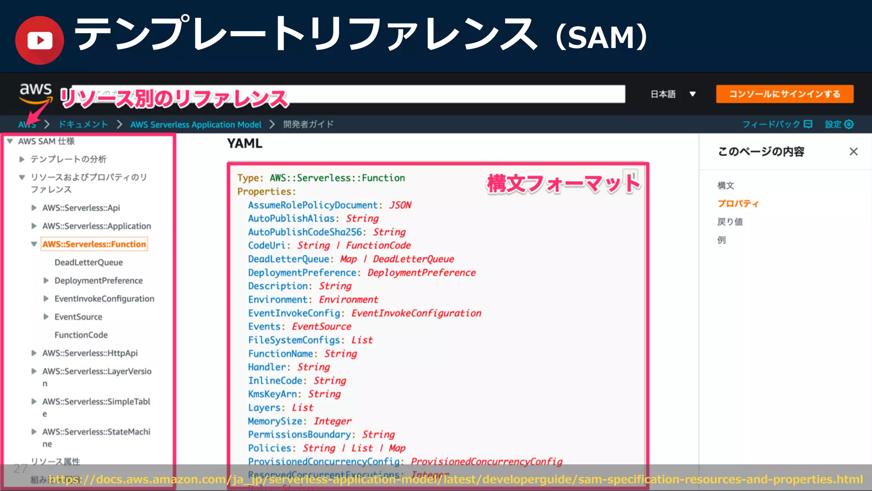Click the KmsKeyArn property name
The image size is (872, 491).
[272, 394]
